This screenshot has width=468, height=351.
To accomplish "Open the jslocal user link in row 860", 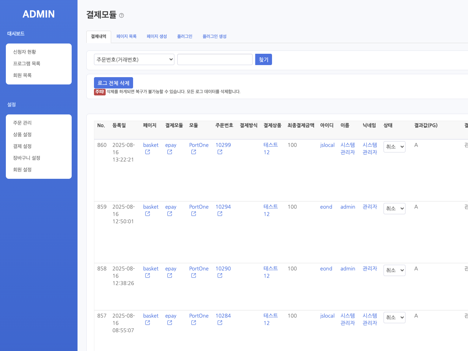I will tap(327, 145).
